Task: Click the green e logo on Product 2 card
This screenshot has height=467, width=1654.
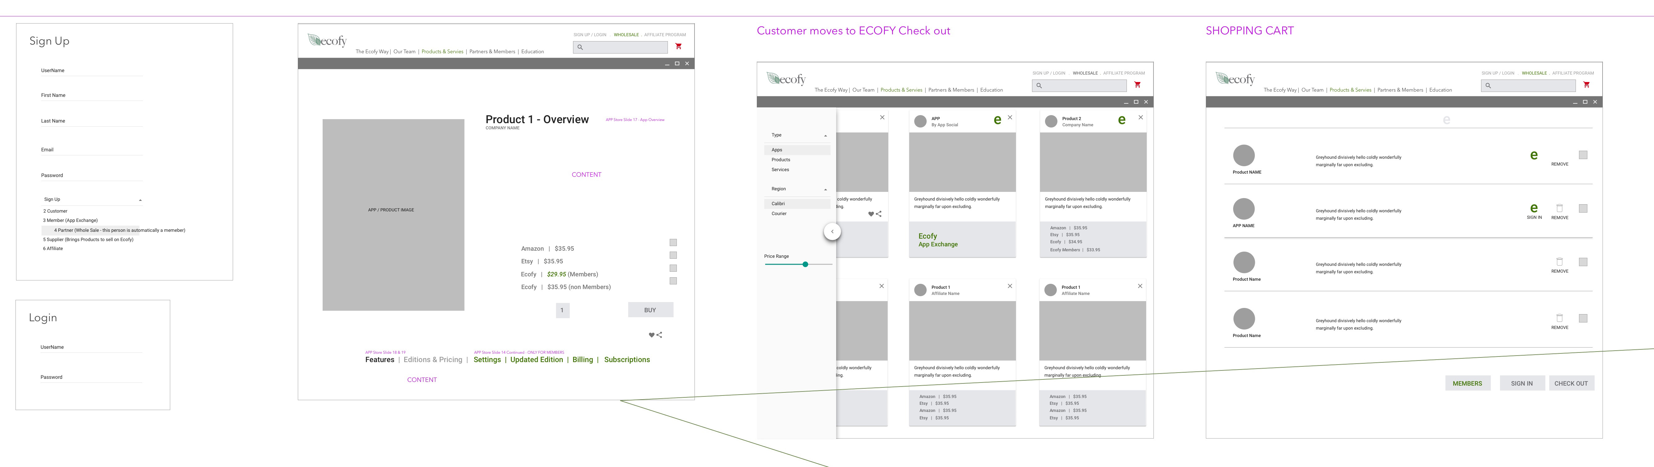Action: coord(1122,120)
